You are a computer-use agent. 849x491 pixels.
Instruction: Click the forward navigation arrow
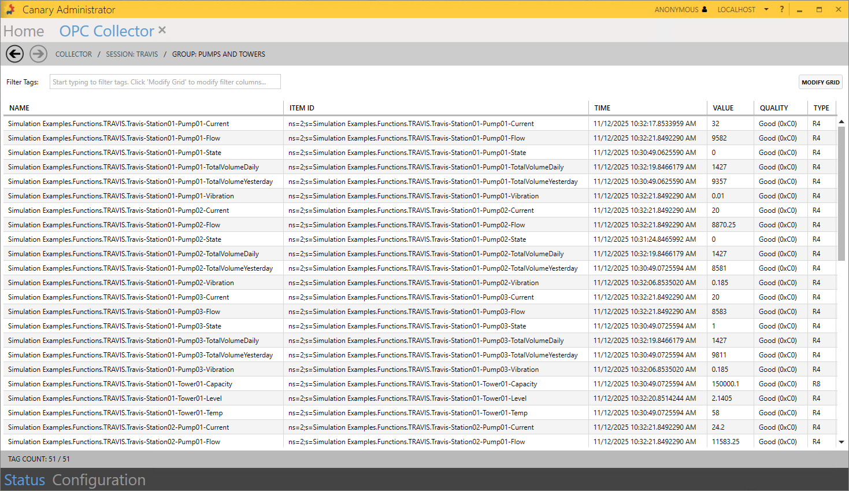point(39,54)
